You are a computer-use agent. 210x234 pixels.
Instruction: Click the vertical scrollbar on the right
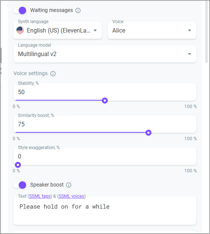coord(206,32)
